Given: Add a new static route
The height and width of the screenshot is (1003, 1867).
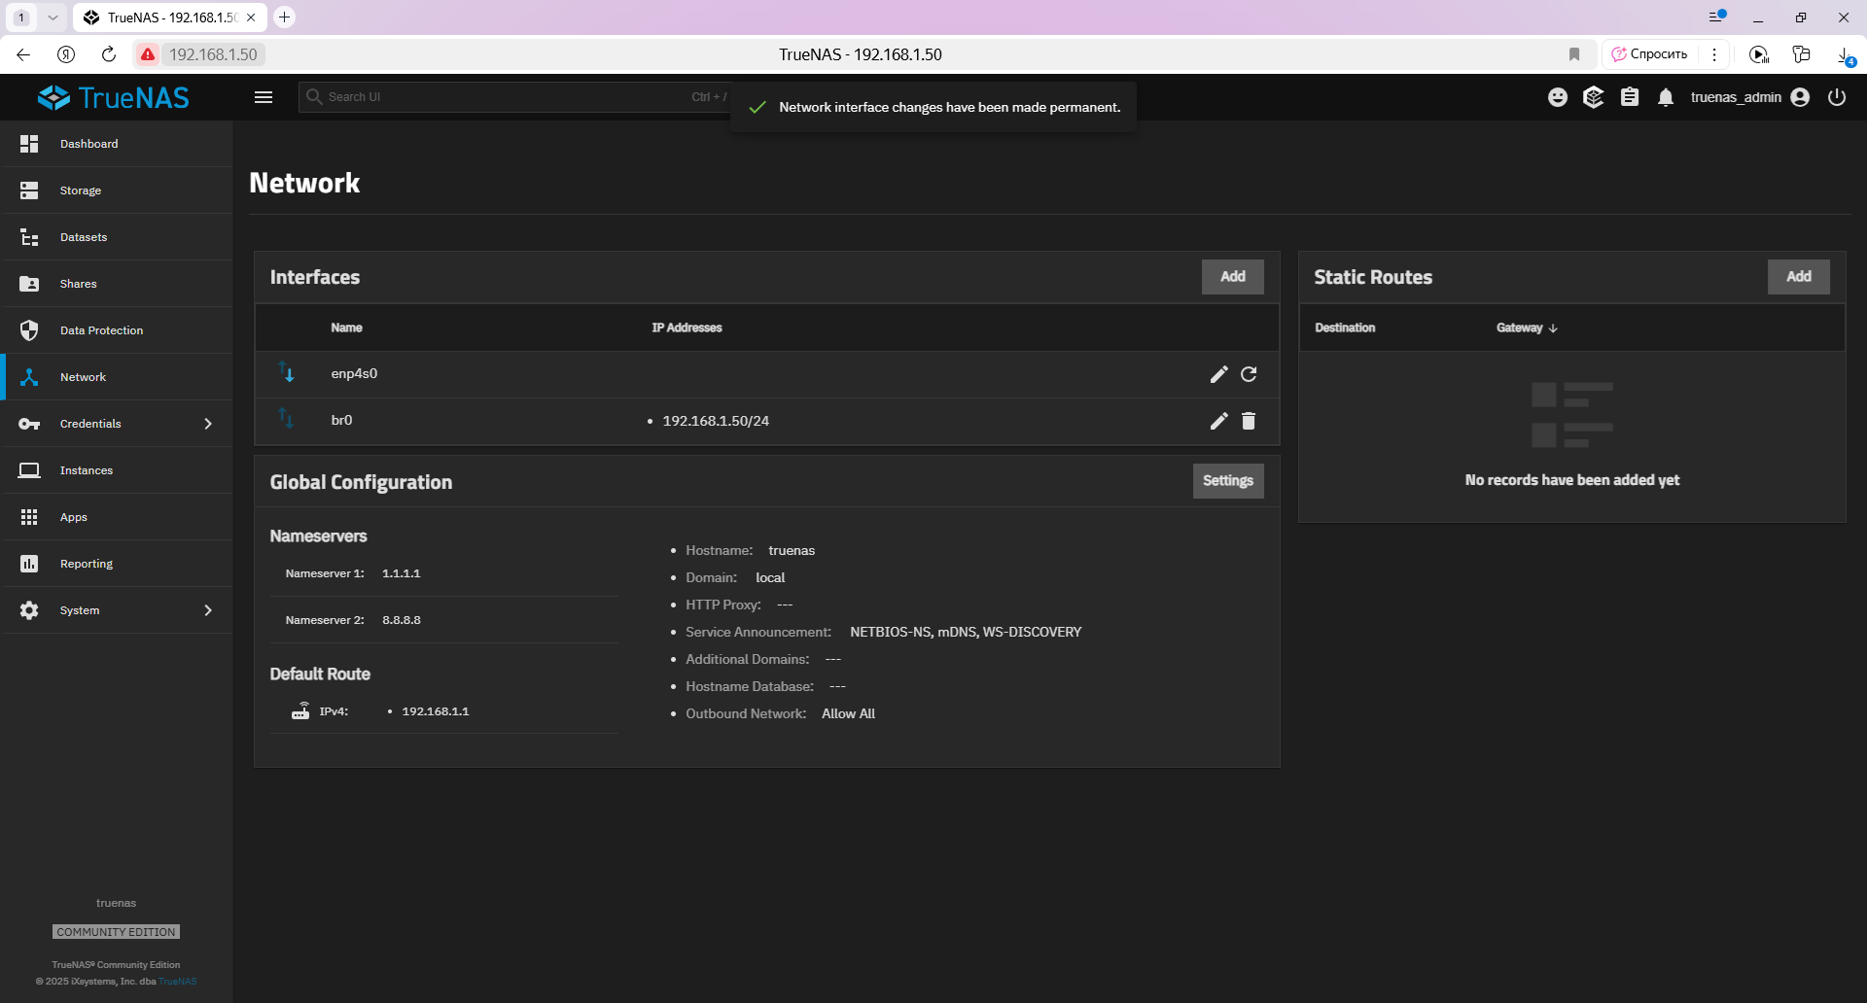Looking at the screenshot, I should click(x=1799, y=277).
